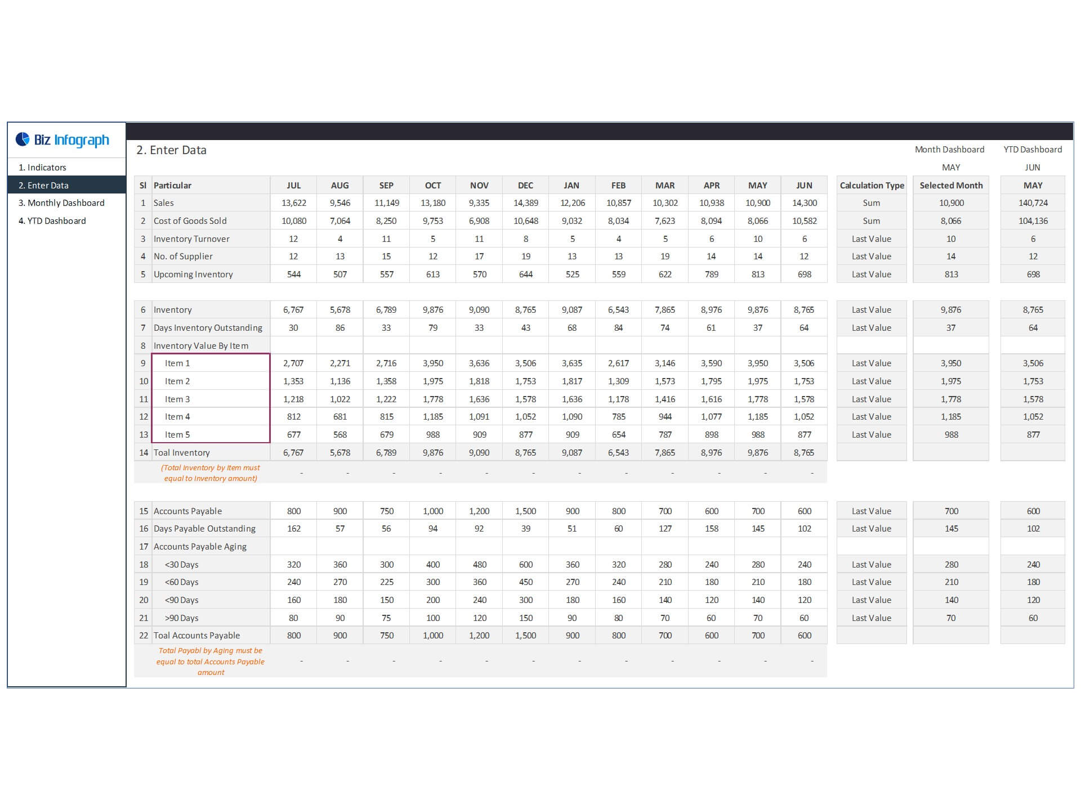This screenshot has height=810, width=1081.
Task: Click the Inventory Turnover calculation type Last Value
Action: click(871, 238)
